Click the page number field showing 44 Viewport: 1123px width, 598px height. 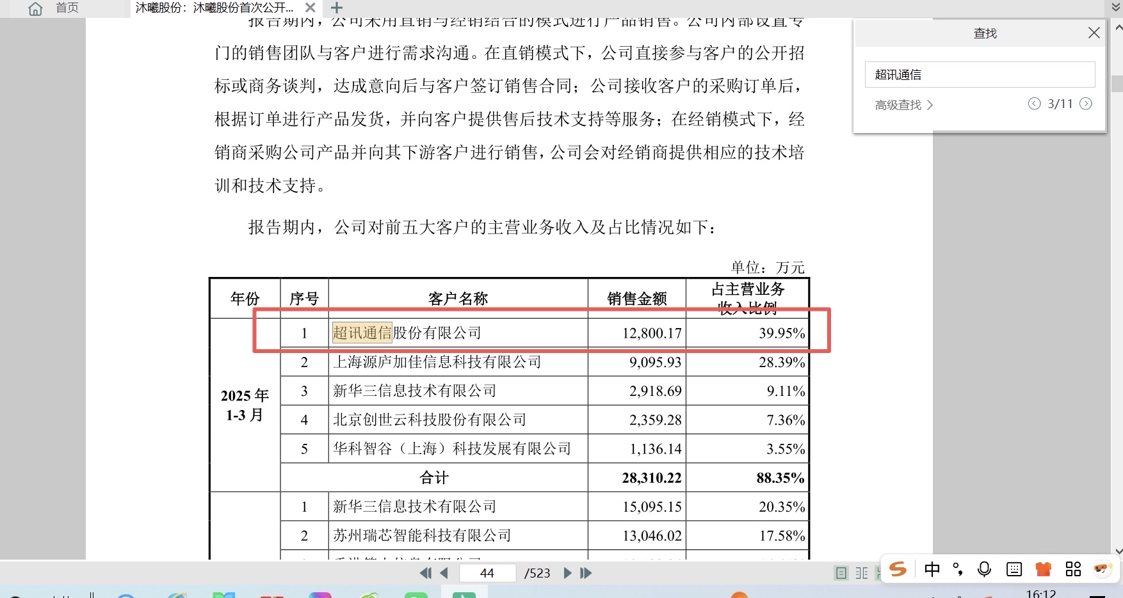(487, 573)
